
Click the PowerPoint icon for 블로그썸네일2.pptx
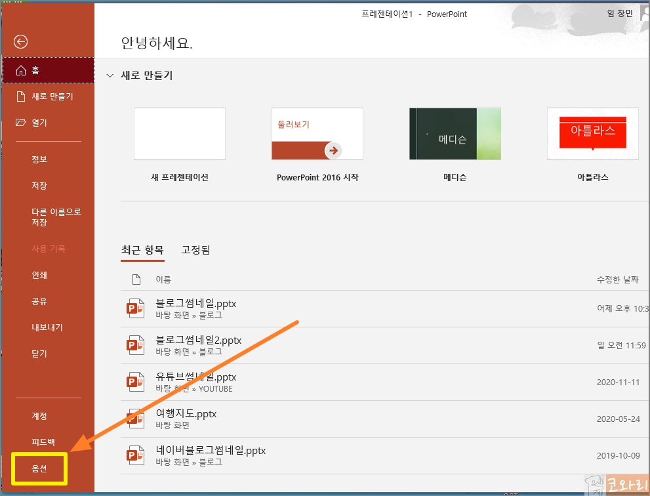[x=135, y=345]
